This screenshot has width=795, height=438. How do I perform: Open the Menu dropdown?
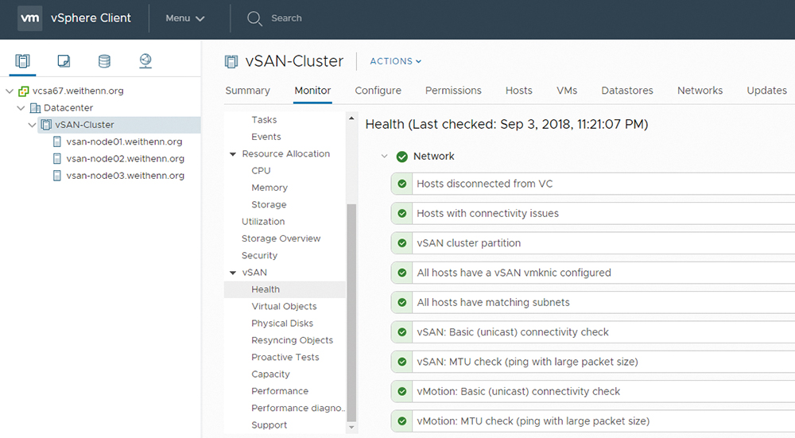[185, 18]
